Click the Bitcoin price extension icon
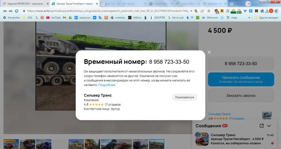 [x=233, y=11]
